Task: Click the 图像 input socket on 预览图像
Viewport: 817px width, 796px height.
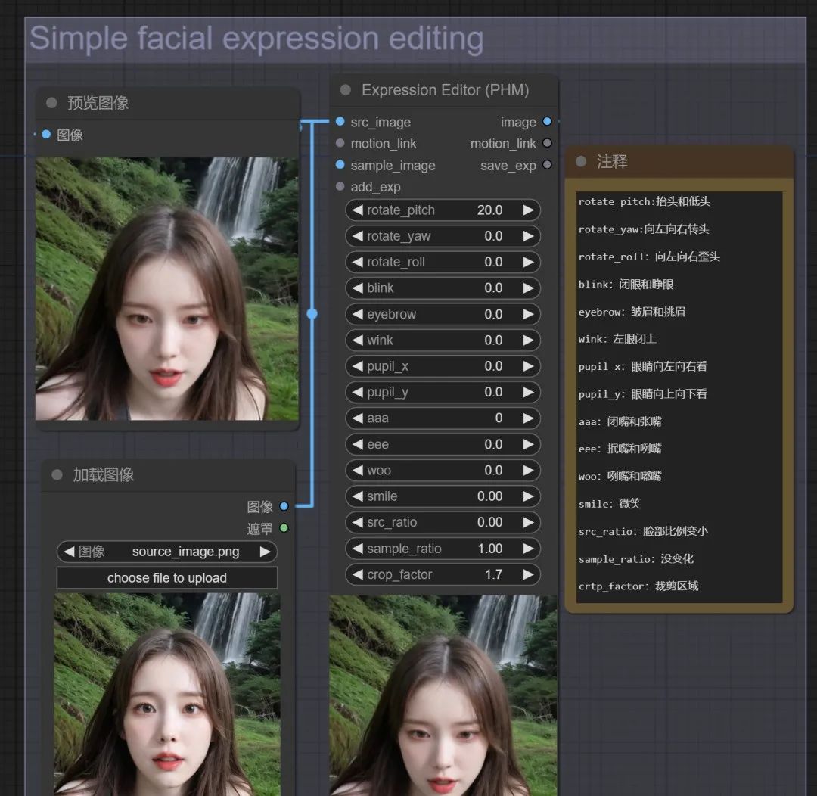Action: [x=46, y=135]
